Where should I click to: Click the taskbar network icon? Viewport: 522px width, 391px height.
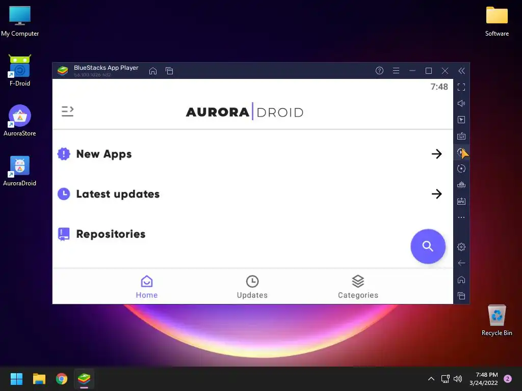click(445, 379)
